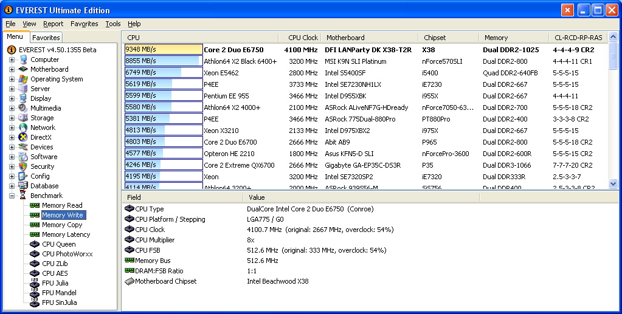
Task: Expand the Database tree node
Action: click(12, 186)
